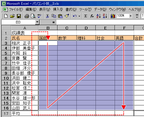
Task: Expand the Undo history dropdown arrow
Action: pyautogui.click(x=79, y=16)
